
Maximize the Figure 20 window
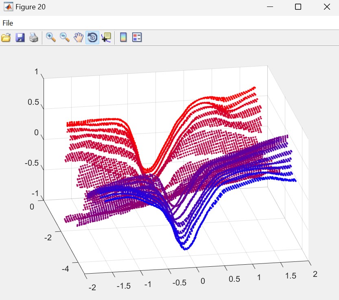(x=298, y=7)
